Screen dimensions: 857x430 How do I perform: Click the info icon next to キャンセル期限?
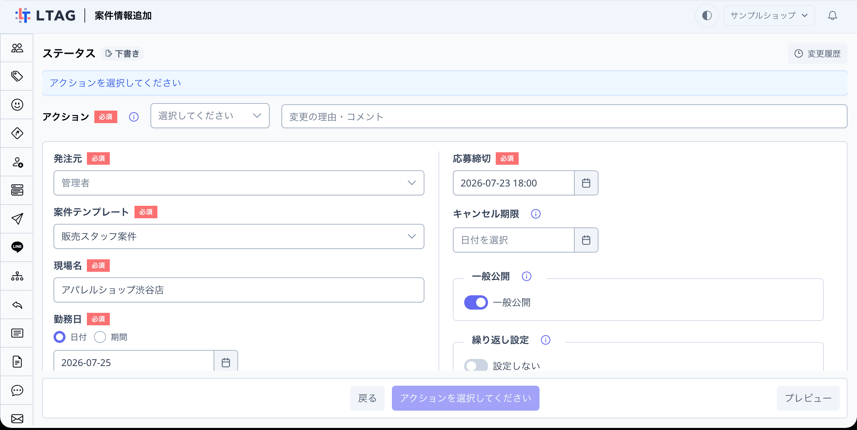[536, 214]
